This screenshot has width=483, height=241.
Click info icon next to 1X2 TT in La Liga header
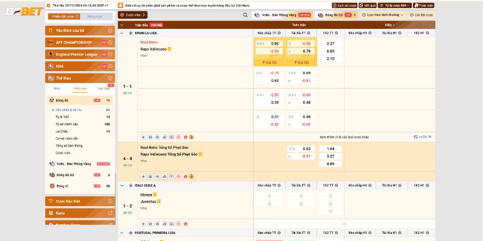tap(336, 33)
